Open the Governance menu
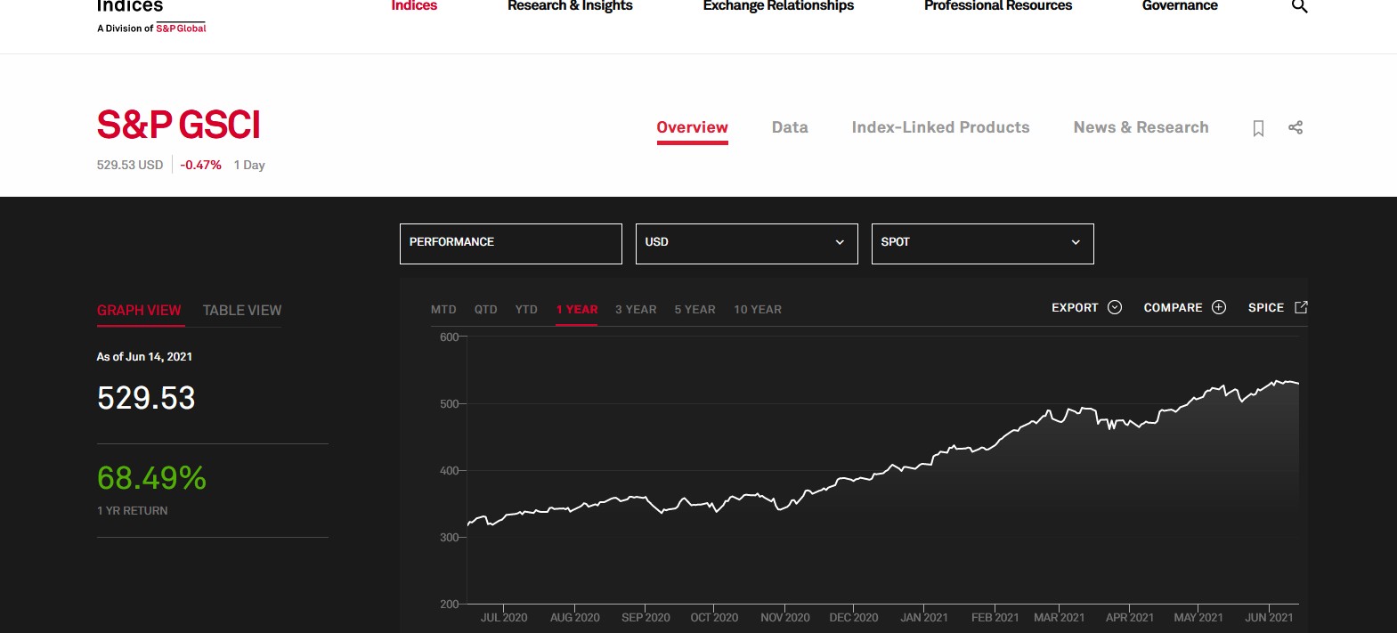The image size is (1397, 633). click(1179, 6)
